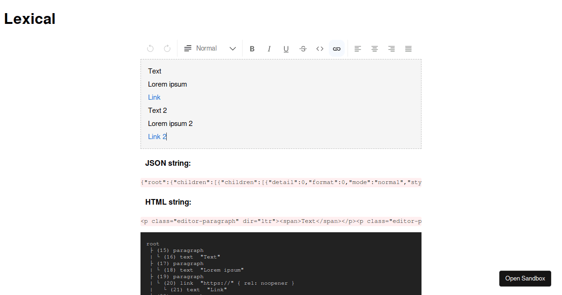
Task: Click the Open Sandbox button
Action: coord(525,278)
